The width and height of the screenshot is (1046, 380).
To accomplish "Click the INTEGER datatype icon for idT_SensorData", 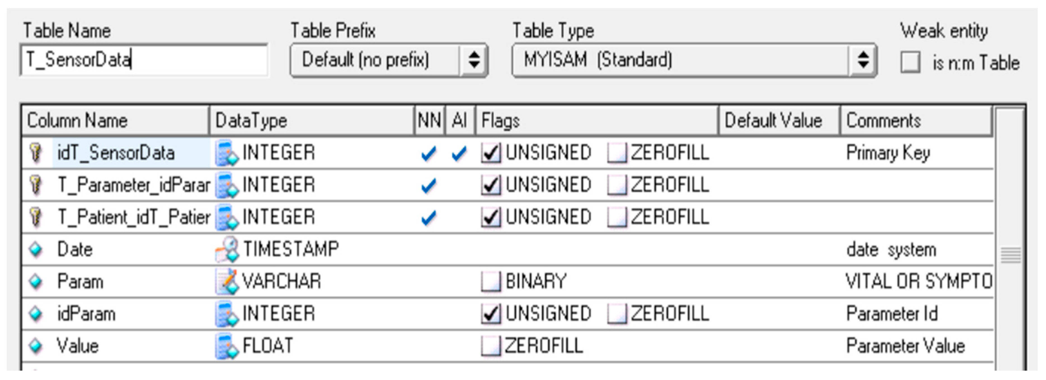I will click(x=226, y=153).
